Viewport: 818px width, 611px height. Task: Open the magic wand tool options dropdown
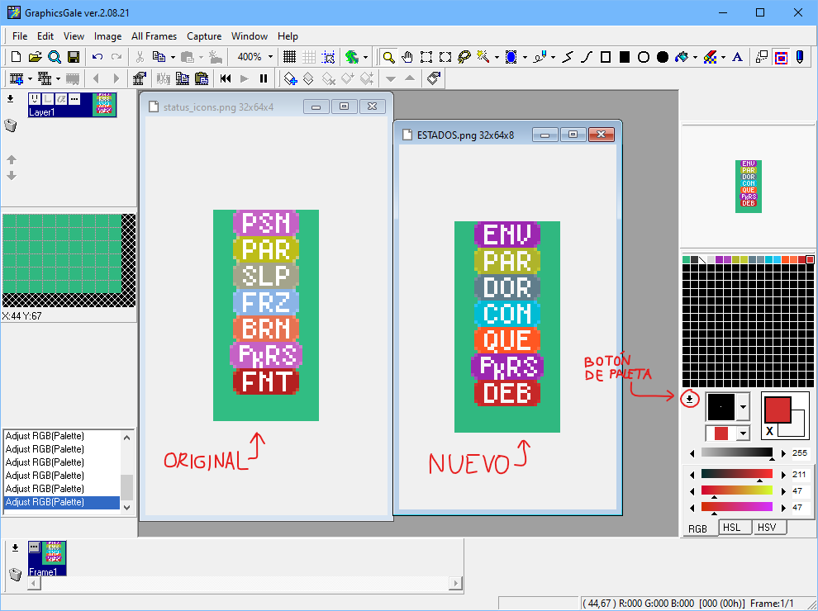click(x=495, y=58)
